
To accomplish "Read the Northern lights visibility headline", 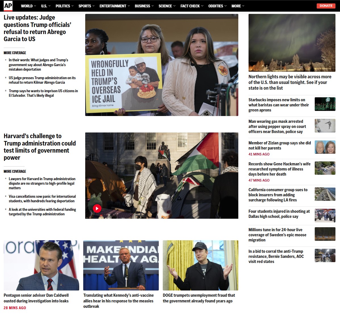I will pyautogui.click(x=290, y=82).
